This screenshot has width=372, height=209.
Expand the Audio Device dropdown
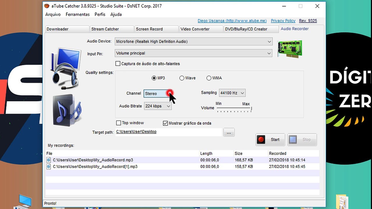click(x=194, y=42)
